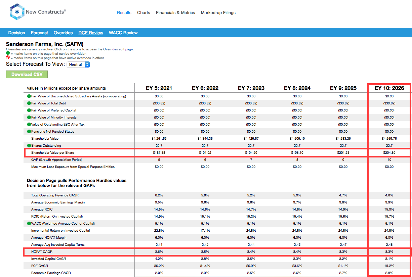Go to the Charts page
Viewport: 412px width, 277px height.
(x=143, y=13)
